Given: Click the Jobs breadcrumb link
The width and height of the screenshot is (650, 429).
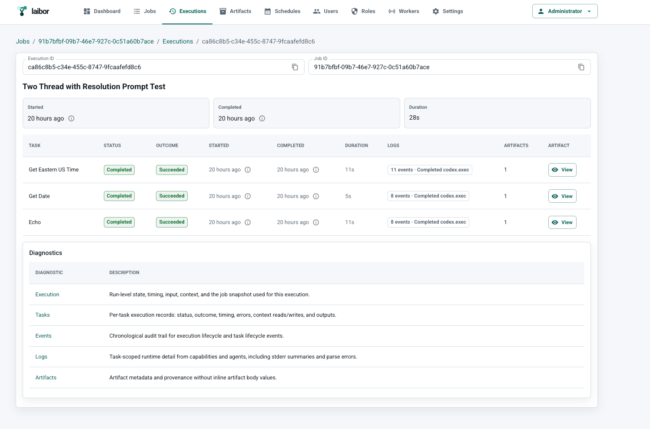Looking at the screenshot, I should pyautogui.click(x=23, y=41).
